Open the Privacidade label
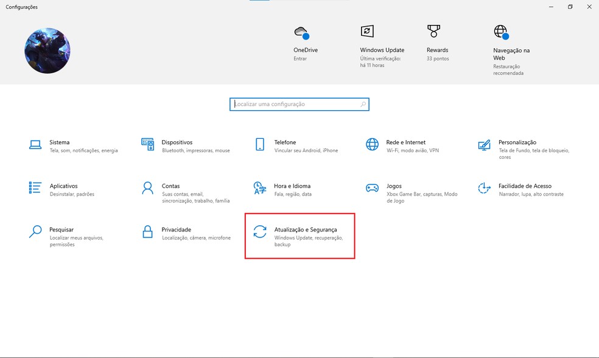 [x=176, y=230]
